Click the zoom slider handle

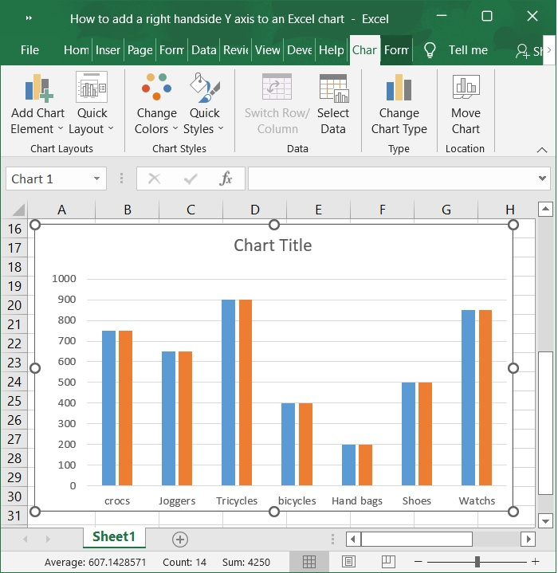click(x=477, y=562)
